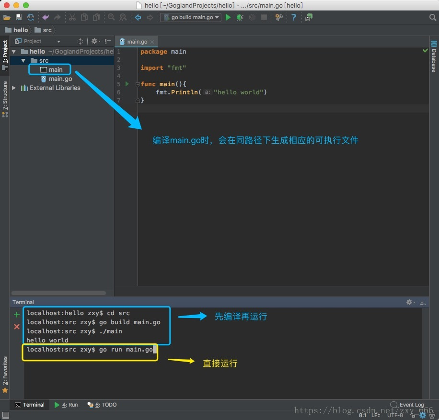The width and height of the screenshot is (439, 420).
Task: Click the Run with Coverage icon
Action: pos(252,17)
